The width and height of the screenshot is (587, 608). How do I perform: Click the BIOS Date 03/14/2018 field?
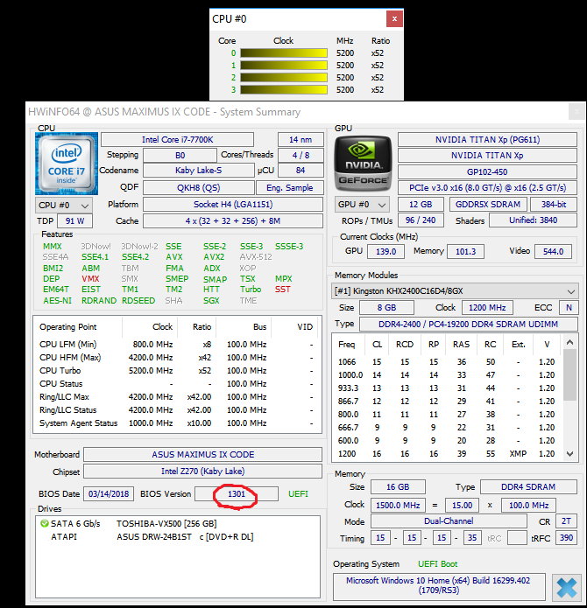pos(109,494)
